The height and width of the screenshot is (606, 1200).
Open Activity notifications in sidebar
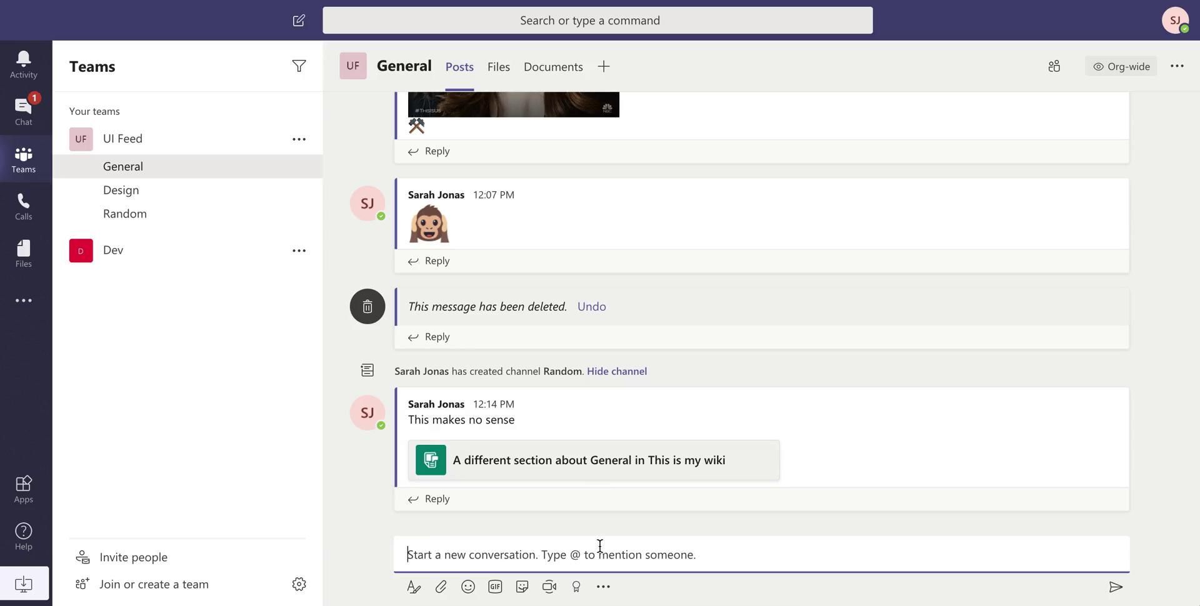tap(23, 64)
